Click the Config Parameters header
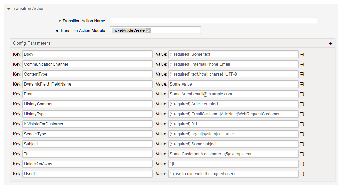The image size is (338, 191). [x=32, y=43]
